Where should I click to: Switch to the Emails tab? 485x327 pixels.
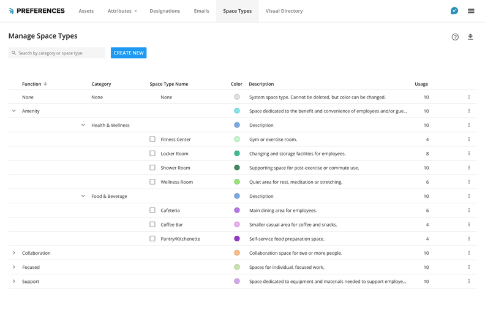pyautogui.click(x=201, y=11)
